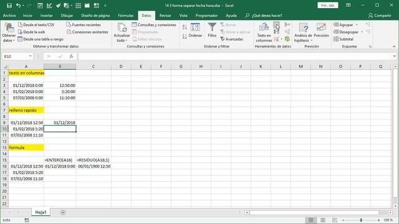Open the Ordenar sort dialog
Image resolution: width=399 pixels, height=224 pixels.
195,30
